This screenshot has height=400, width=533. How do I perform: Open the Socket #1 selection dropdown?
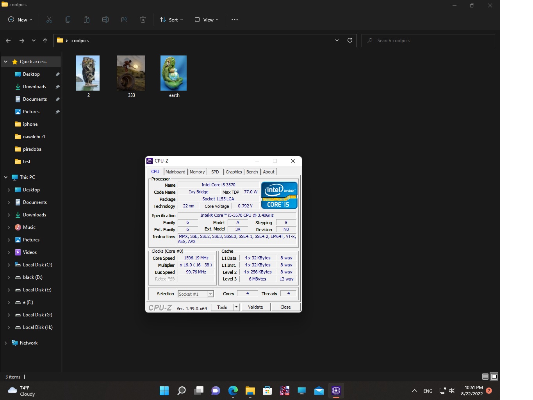(210, 294)
